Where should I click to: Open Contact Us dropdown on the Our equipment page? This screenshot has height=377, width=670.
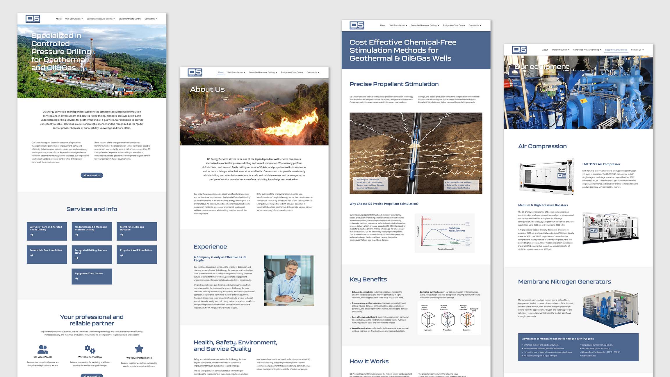[637, 50]
